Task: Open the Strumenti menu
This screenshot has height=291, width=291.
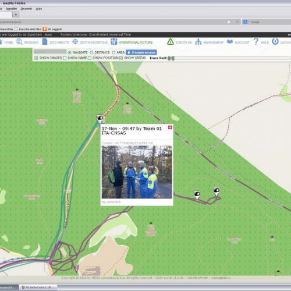Action: 26,9
